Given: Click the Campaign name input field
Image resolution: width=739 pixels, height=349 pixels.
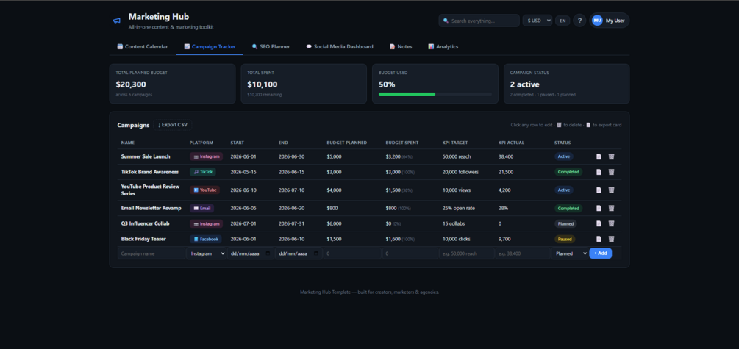Looking at the screenshot, I should [151, 253].
